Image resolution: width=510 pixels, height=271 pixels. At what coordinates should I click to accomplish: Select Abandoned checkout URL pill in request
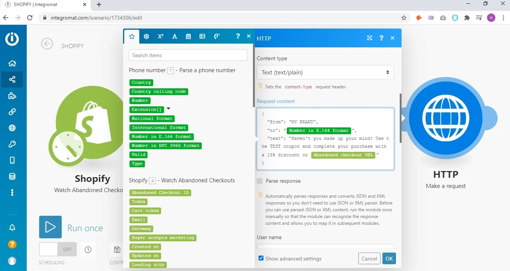(x=343, y=155)
